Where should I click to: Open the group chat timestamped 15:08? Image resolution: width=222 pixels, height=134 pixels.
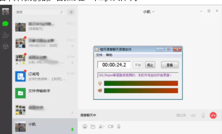pyautogui.click(x=45, y=60)
